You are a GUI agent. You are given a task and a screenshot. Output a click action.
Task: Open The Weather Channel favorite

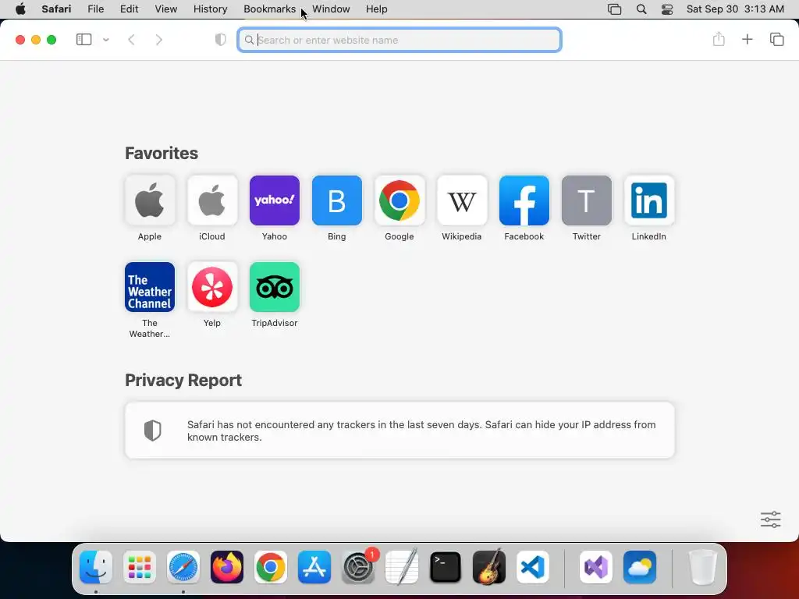point(150,287)
